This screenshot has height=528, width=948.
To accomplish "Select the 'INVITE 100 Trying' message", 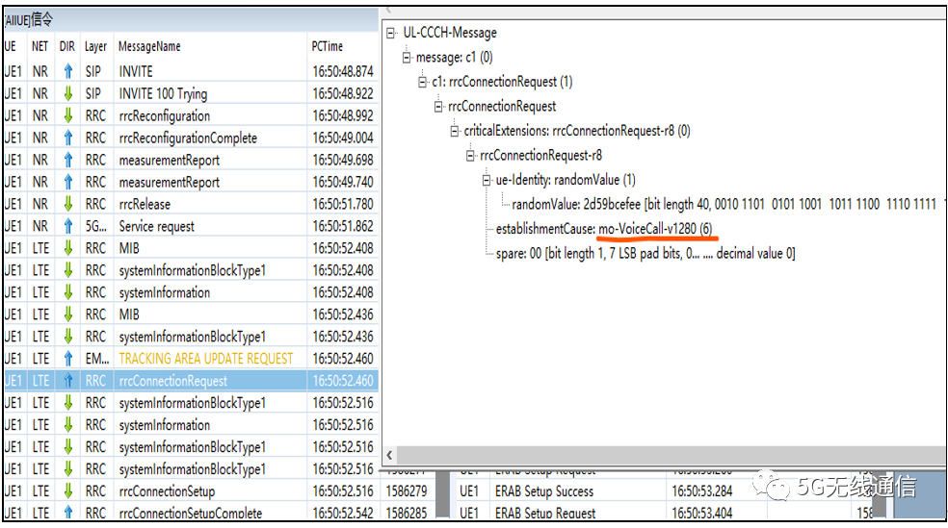I will click(163, 94).
